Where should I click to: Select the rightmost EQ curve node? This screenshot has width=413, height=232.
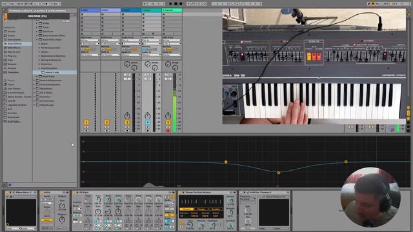(346, 162)
